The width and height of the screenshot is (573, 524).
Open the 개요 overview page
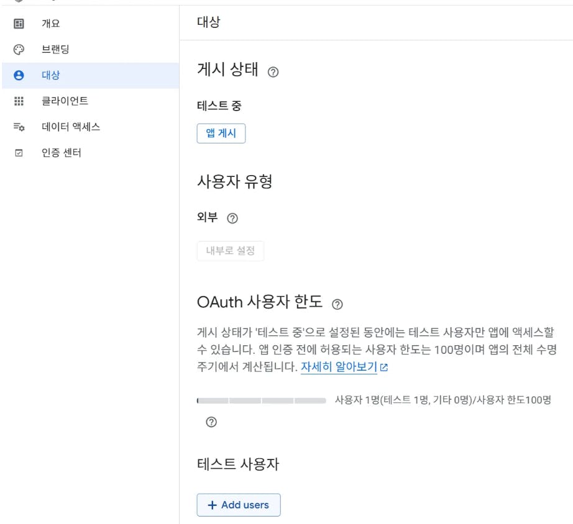[90, 24]
